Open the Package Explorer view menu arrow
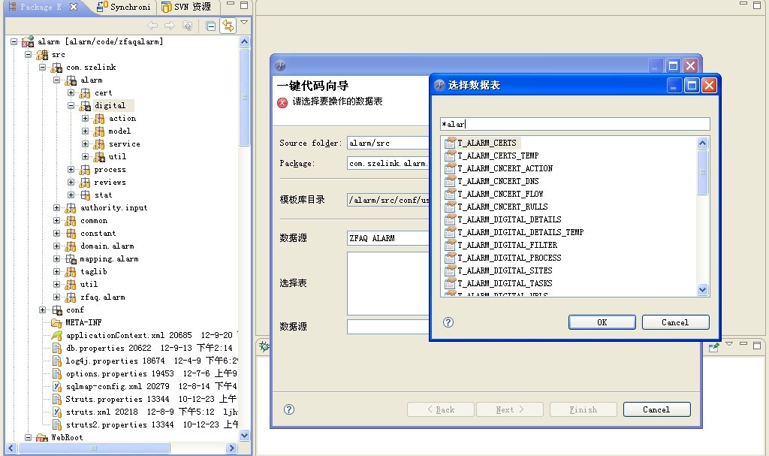This screenshot has width=769, height=456. point(244,22)
